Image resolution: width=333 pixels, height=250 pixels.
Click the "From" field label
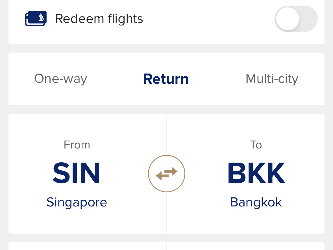(x=77, y=145)
